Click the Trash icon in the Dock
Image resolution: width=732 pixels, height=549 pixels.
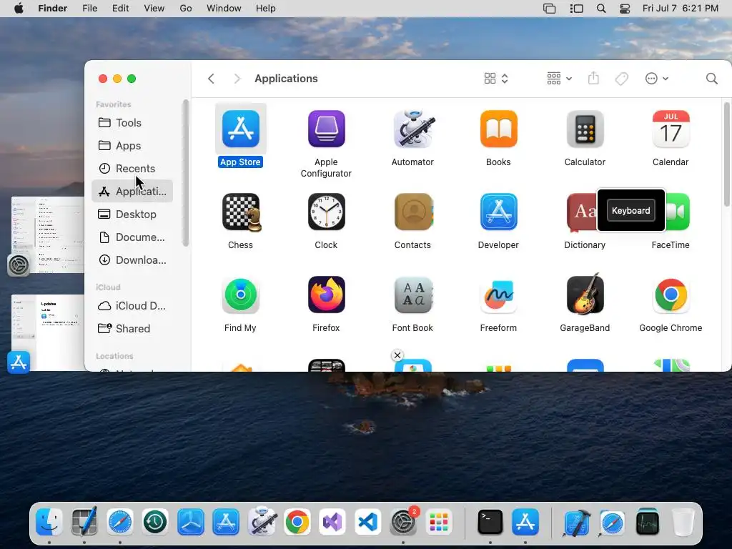pos(683,522)
